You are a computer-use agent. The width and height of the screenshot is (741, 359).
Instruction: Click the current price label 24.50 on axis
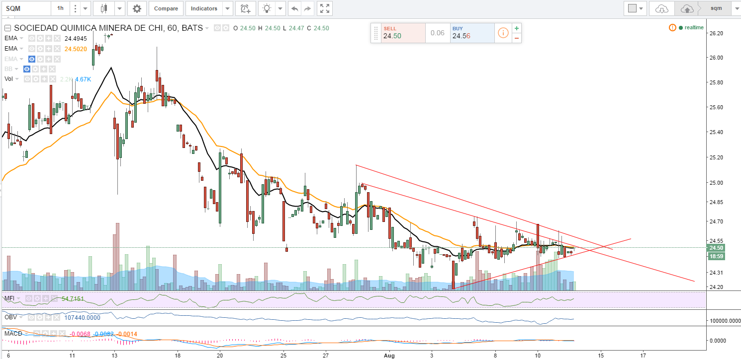(717, 248)
